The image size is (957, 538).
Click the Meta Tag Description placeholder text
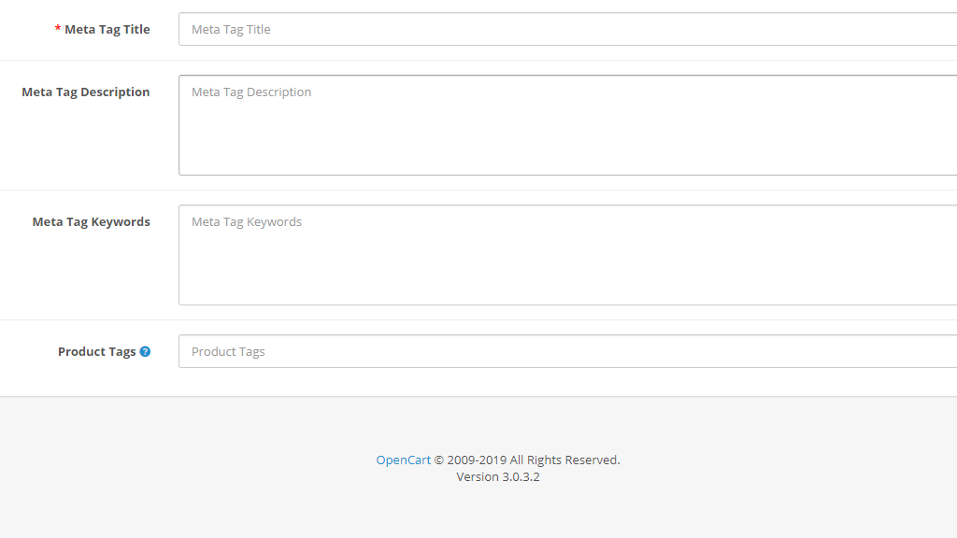[x=250, y=92]
